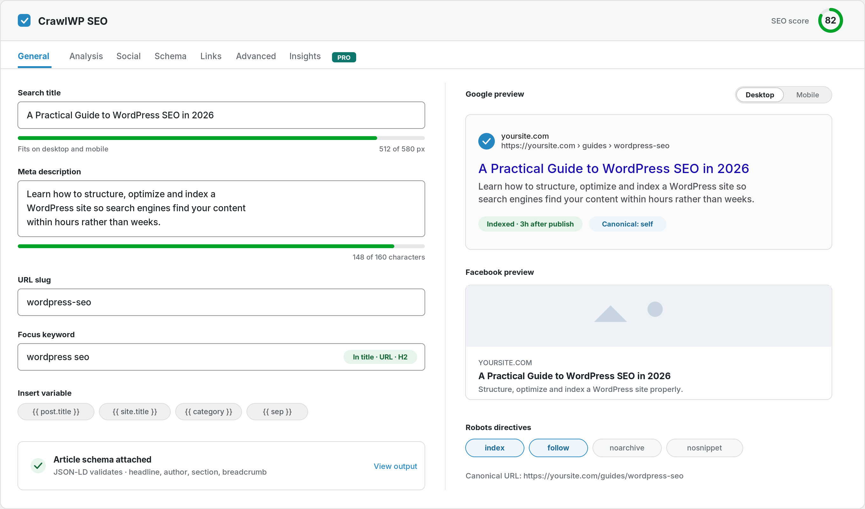Screen dimensions: 865x509
Task: Open the Analysis tab
Action: [86, 56]
